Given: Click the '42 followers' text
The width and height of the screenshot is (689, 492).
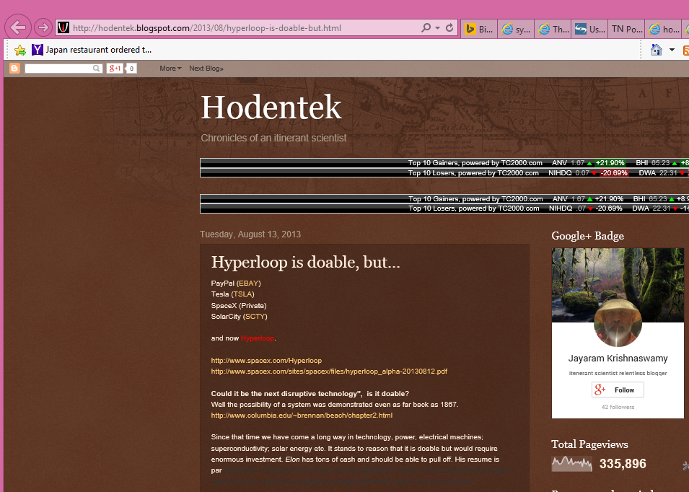Looking at the screenshot, I should coord(618,407).
